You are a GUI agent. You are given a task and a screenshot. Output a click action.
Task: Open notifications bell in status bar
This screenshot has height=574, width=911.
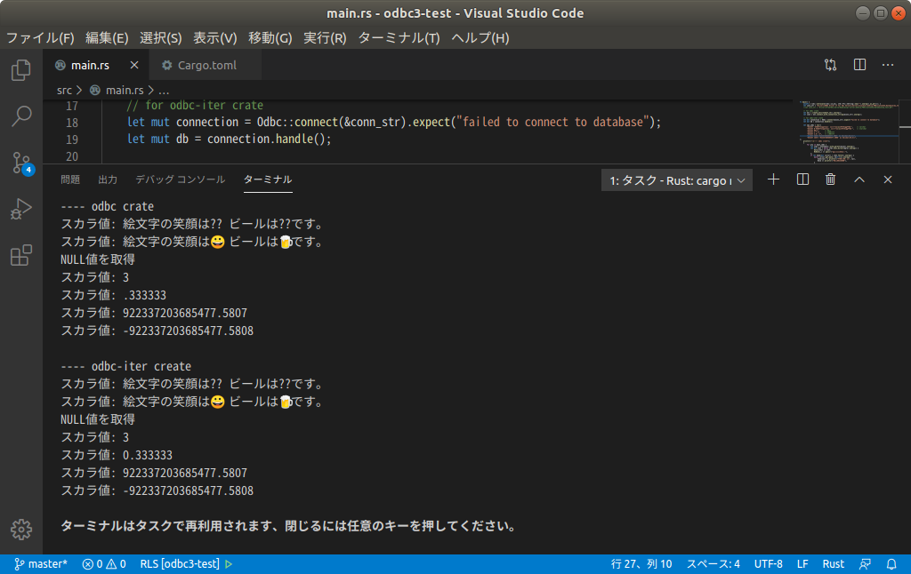(891, 564)
